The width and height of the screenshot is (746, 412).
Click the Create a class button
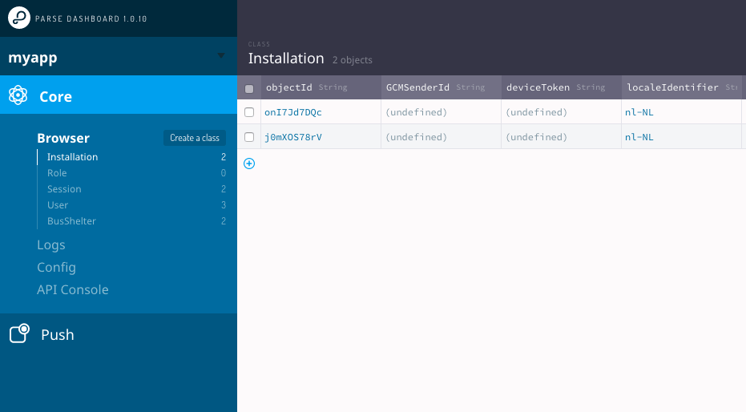coord(195,138)
